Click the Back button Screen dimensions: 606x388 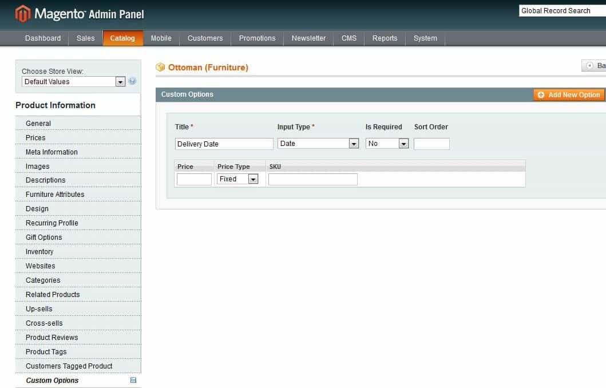click(595, 66)
